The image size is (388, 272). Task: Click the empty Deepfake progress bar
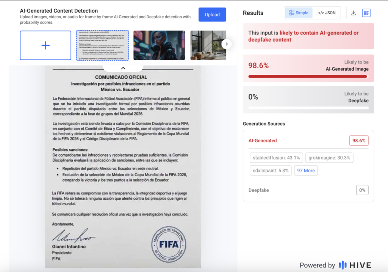pos(308,108)
